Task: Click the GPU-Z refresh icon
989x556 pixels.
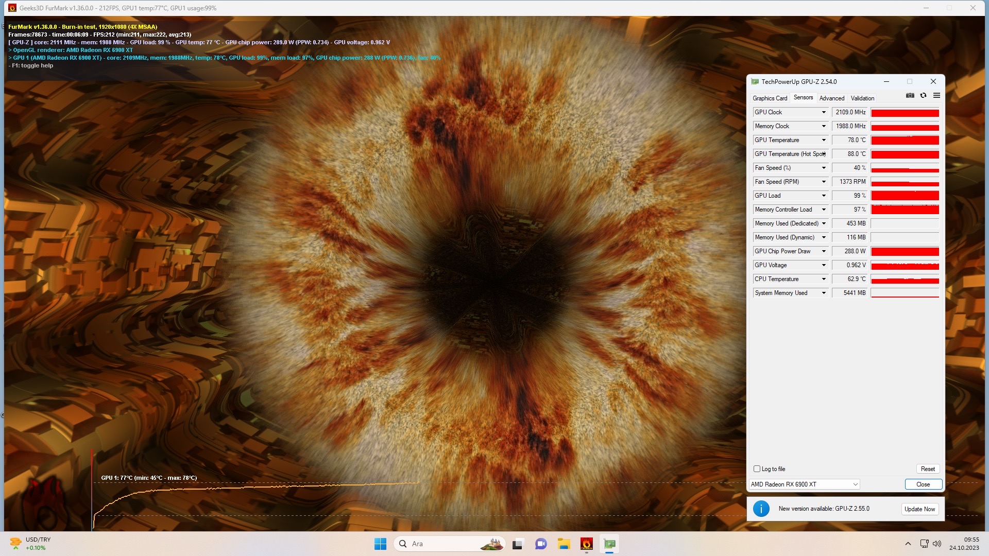Action: pyautogui.click(x=923, y=96)
